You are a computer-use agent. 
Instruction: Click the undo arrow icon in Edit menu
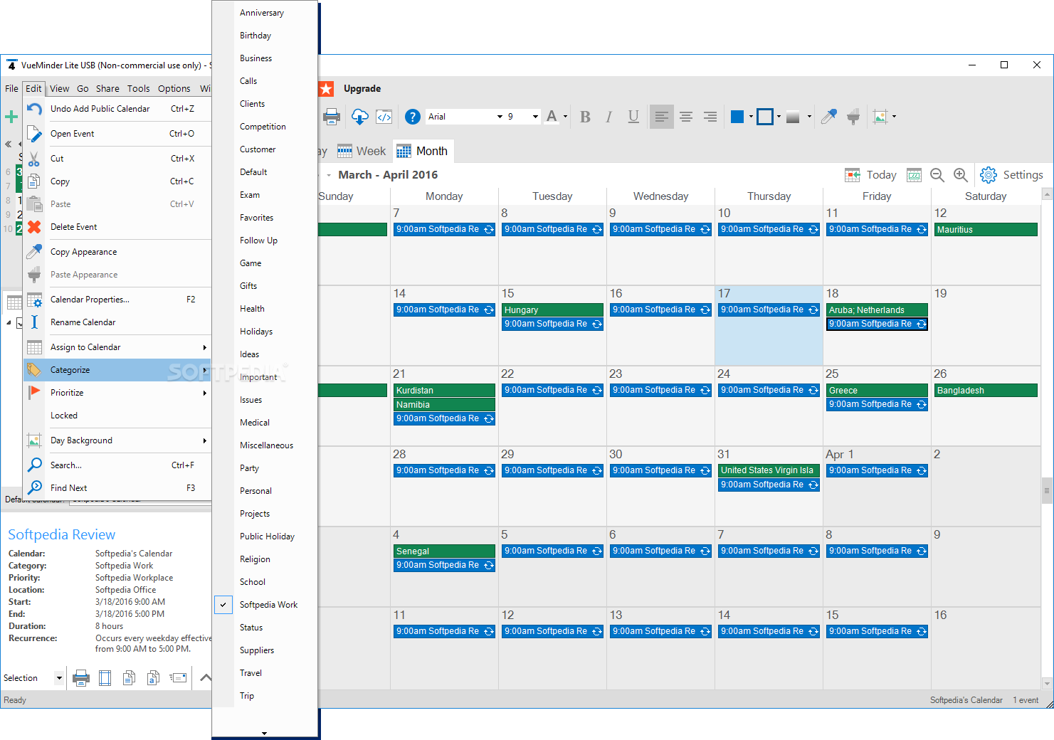[x=34, y=109]
